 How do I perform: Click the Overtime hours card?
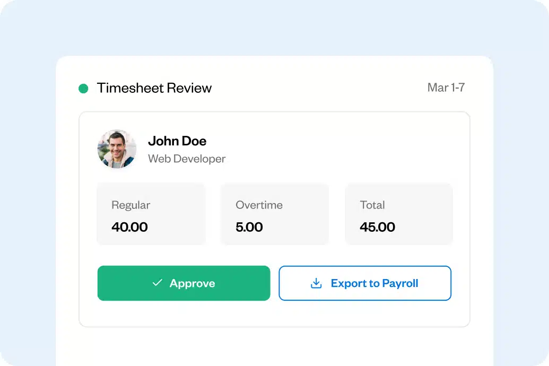click(x=274, y=214)
